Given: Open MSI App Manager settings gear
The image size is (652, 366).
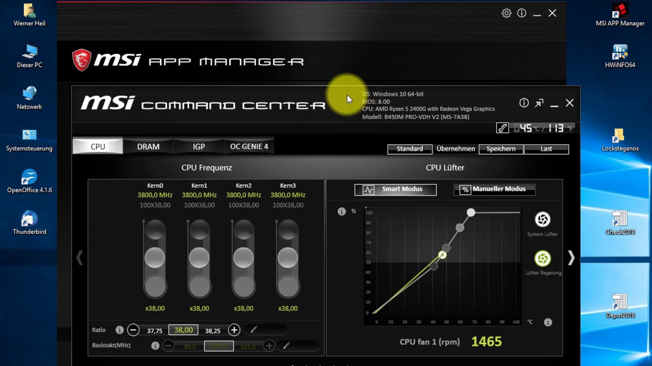Looking at the screenshot, I should (506, 13).
